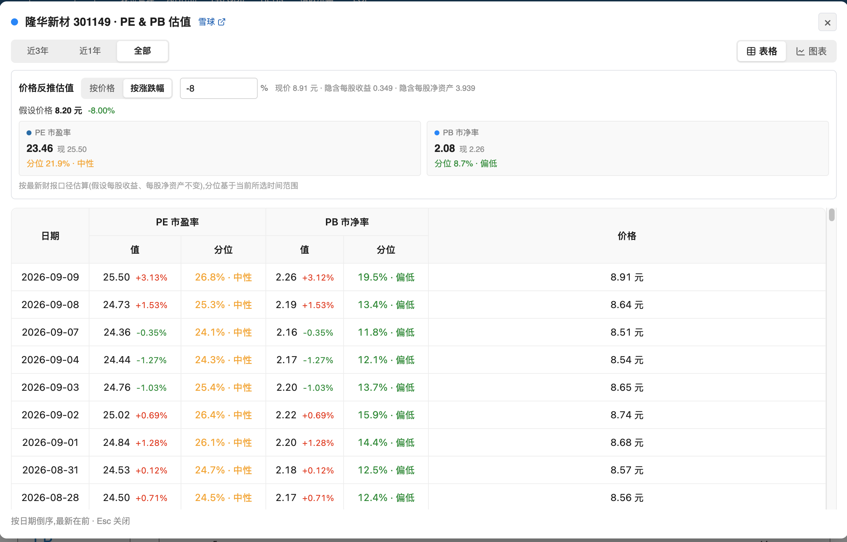Click the external-link arrow icon beside 雪球

222,22
